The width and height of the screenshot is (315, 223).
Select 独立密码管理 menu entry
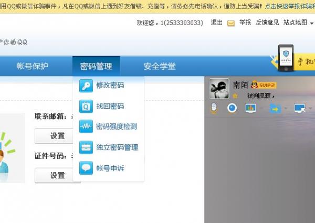coord(117,147)
